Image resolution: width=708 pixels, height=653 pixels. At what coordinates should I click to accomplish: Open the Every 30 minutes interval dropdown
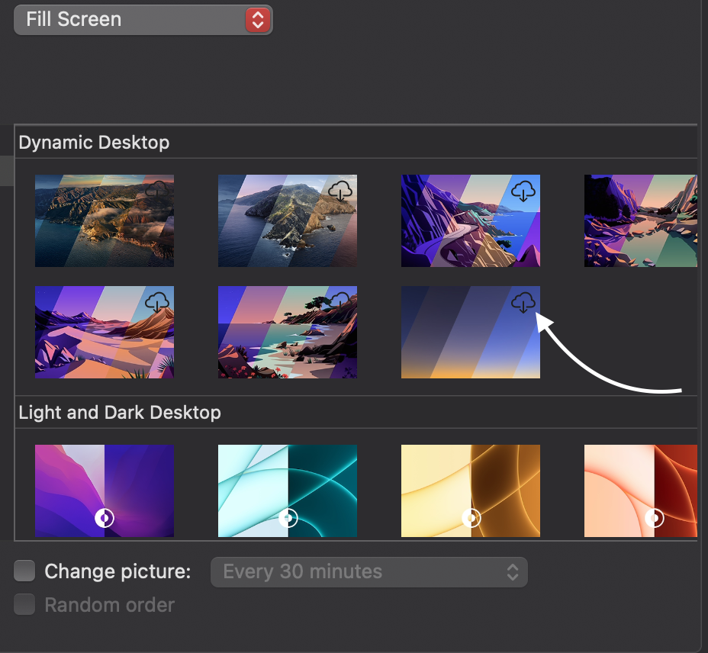pos(369,572)
